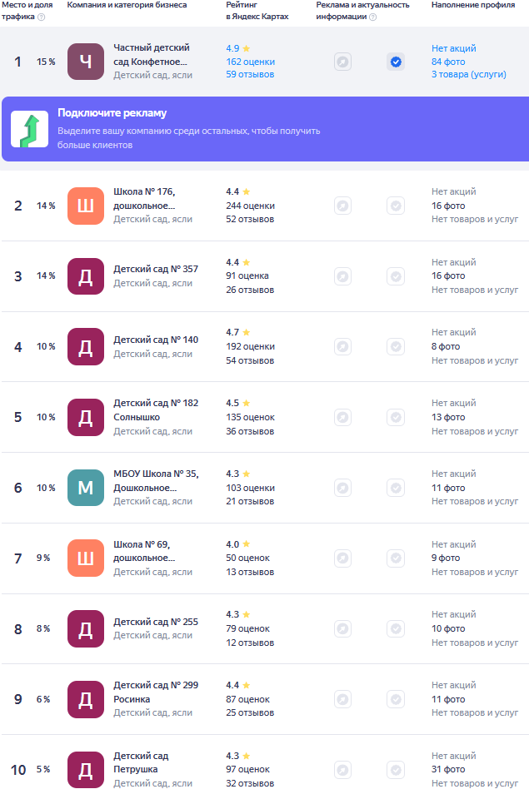Click the advertising status icon for МБОУ Школа № 35
The image size is (529, 799).
(x=342, y=489)
